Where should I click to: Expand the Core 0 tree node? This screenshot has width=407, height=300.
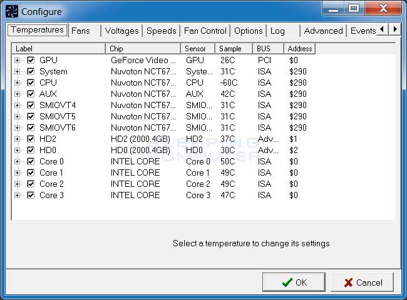[x=18, y=162]
